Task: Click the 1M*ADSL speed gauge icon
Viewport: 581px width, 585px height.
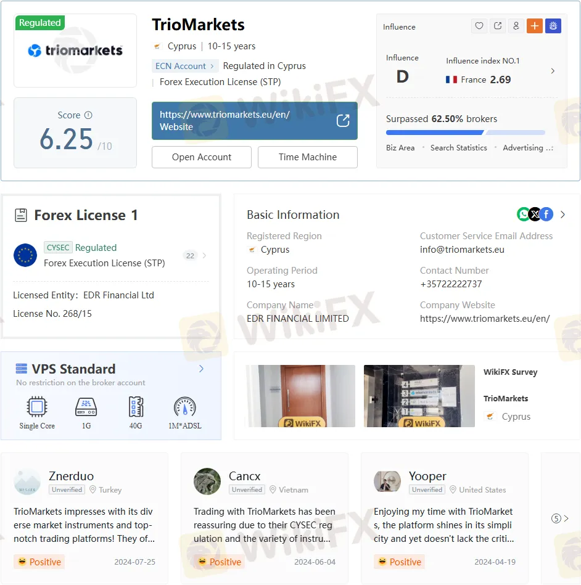Action: [185, 407]
